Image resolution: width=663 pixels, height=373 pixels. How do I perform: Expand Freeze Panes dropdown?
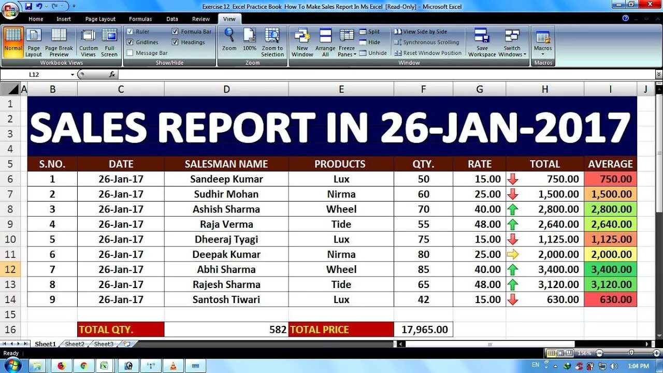point(347,42)
